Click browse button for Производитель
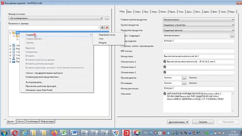The image size is (242, 136). [184, 78]
